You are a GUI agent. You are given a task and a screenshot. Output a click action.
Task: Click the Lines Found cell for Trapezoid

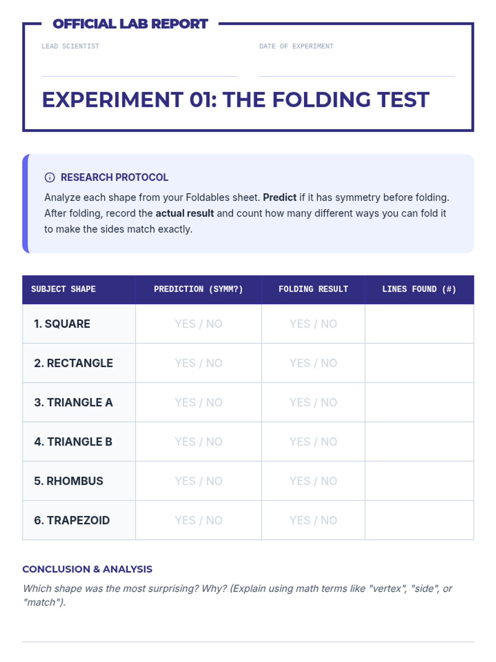[x=419, y=520]
